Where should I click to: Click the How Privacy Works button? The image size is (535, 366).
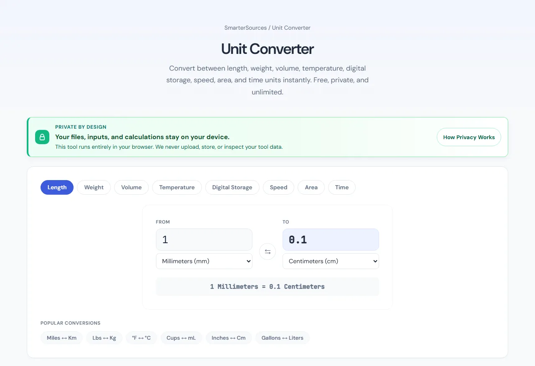point(469,137)
